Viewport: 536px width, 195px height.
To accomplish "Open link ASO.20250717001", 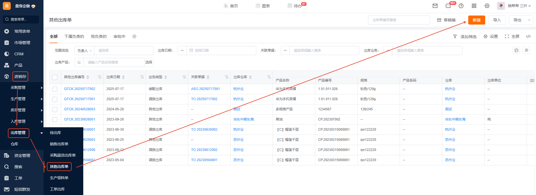I will pyautogui.click(x=205, y=89).
